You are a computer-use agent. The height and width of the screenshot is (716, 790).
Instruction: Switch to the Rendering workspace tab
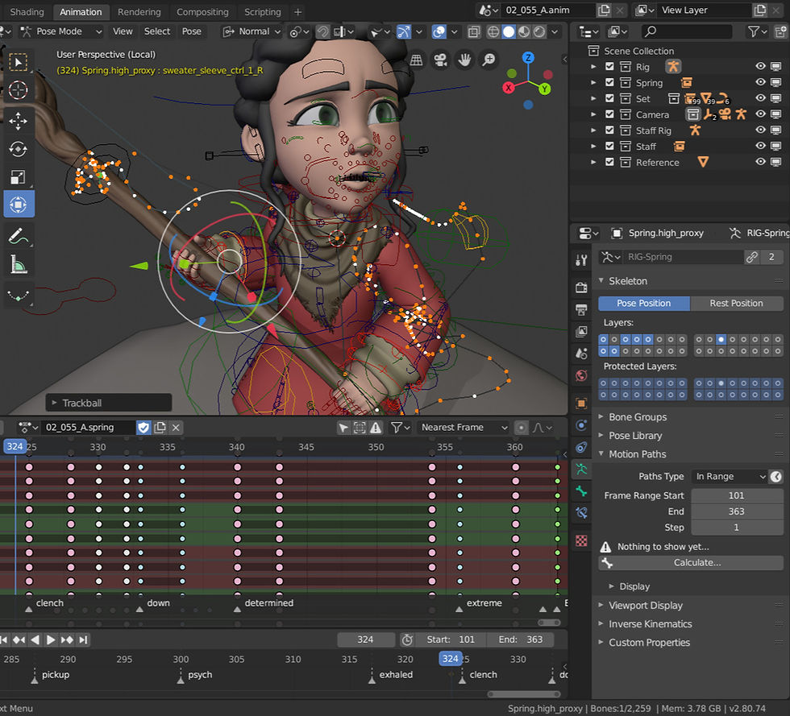(x=139, y=11)
